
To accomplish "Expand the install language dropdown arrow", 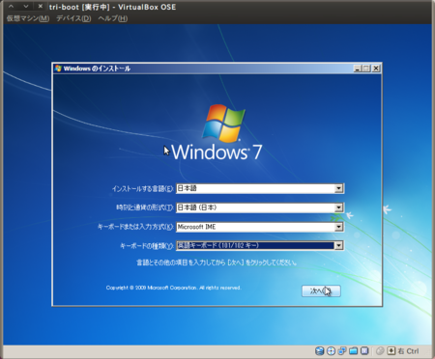I will click(x=338, y=188).
